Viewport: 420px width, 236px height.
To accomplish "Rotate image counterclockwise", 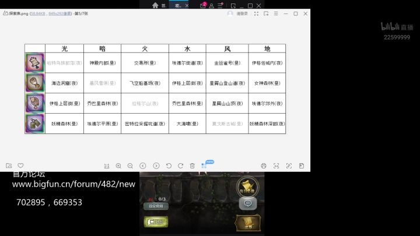I will pyautogui.click(x=169, y=166).
